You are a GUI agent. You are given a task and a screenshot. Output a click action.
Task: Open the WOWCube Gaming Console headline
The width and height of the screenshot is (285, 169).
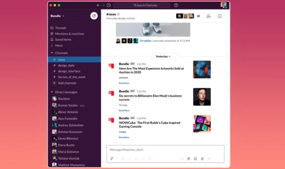click(149, 124)
